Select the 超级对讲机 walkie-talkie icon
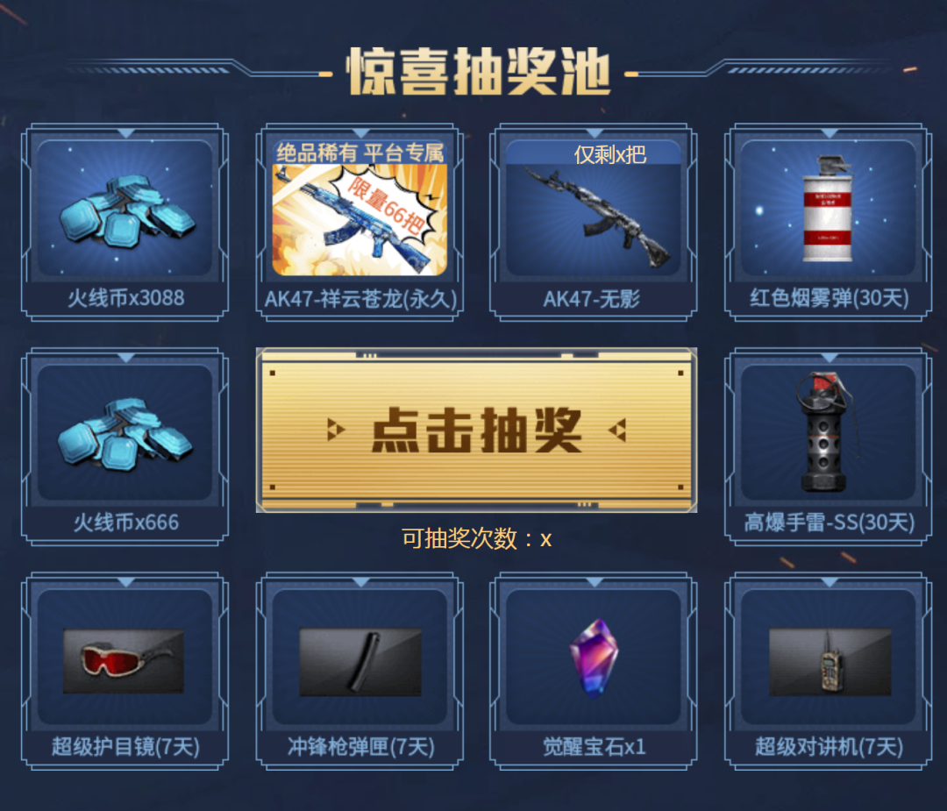 (830, 662)
